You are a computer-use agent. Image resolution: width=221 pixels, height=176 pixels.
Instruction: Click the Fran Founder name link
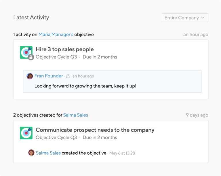(49, 76)
